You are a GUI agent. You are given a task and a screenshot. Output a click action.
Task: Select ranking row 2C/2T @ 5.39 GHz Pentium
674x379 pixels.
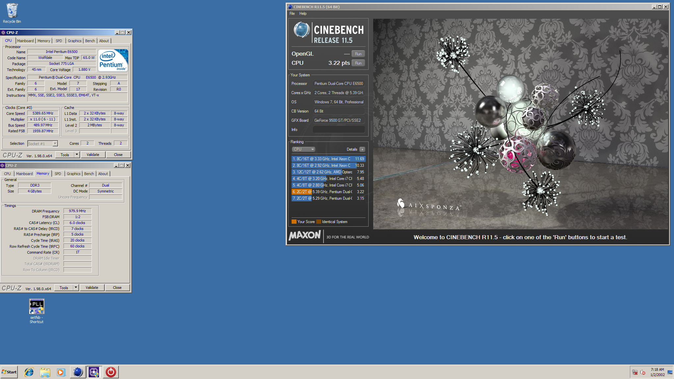(x=328, y=192)
